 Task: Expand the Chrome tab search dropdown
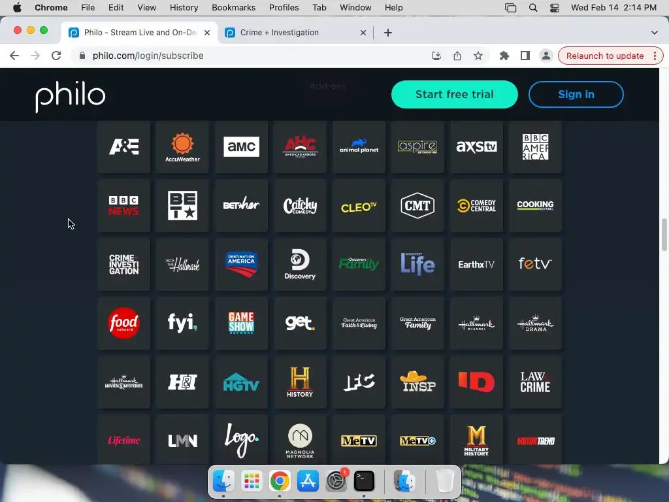tap(654, 33)
